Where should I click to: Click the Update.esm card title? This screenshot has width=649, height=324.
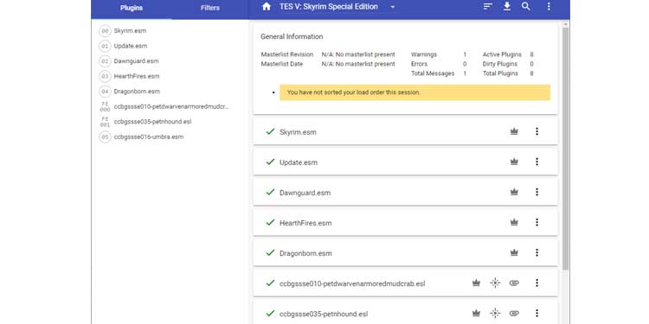[x=299, y=162]
